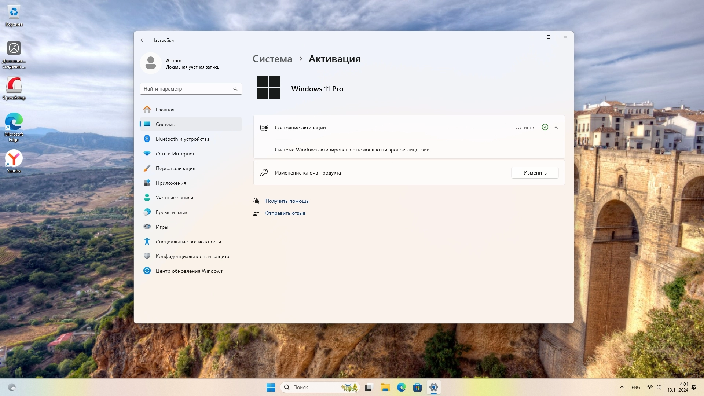Collapse the activation status section
This screenshot has width=704, height=396.
point(556,128)
